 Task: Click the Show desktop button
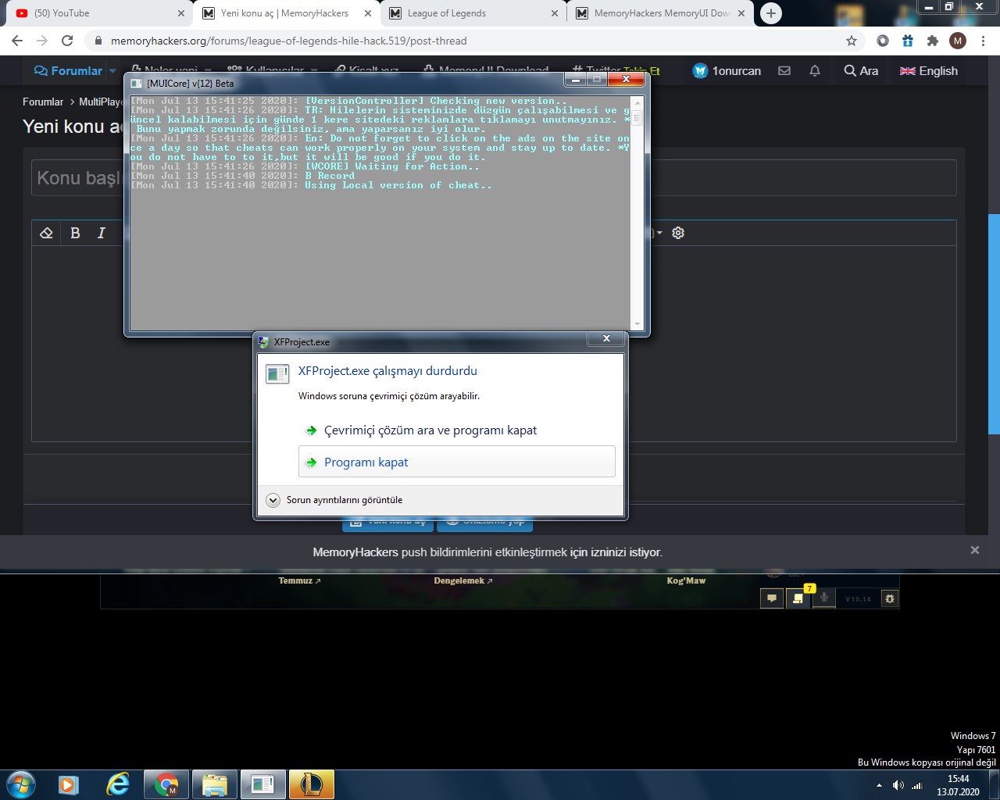point(994,784)
